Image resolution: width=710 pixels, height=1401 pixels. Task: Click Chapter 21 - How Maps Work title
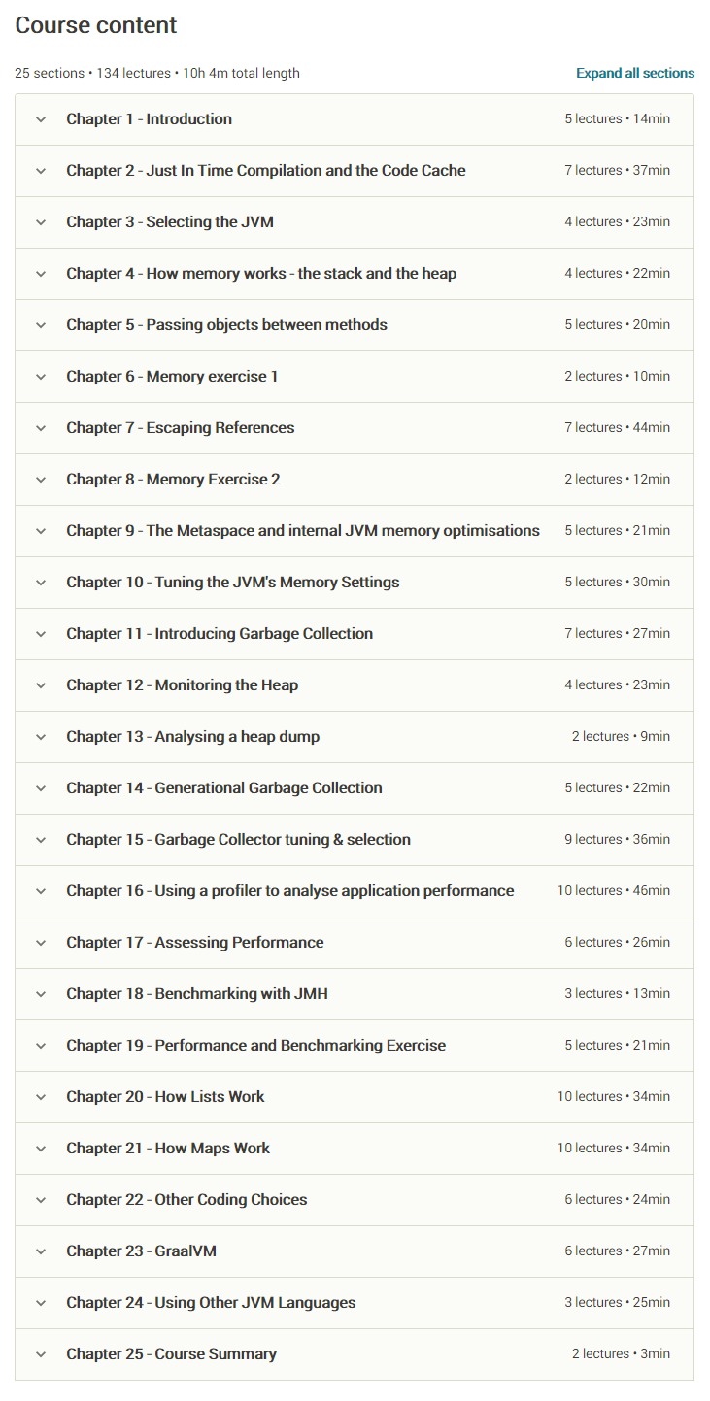click(168, 1149)
